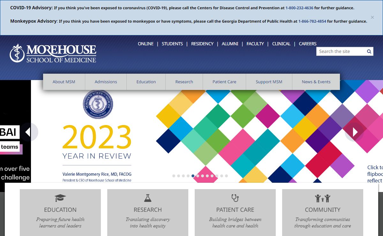The width and height of the screenshot is (383, 236).
Task: Click the graduation cap Education icon
Action: click(x=60, y=198)
